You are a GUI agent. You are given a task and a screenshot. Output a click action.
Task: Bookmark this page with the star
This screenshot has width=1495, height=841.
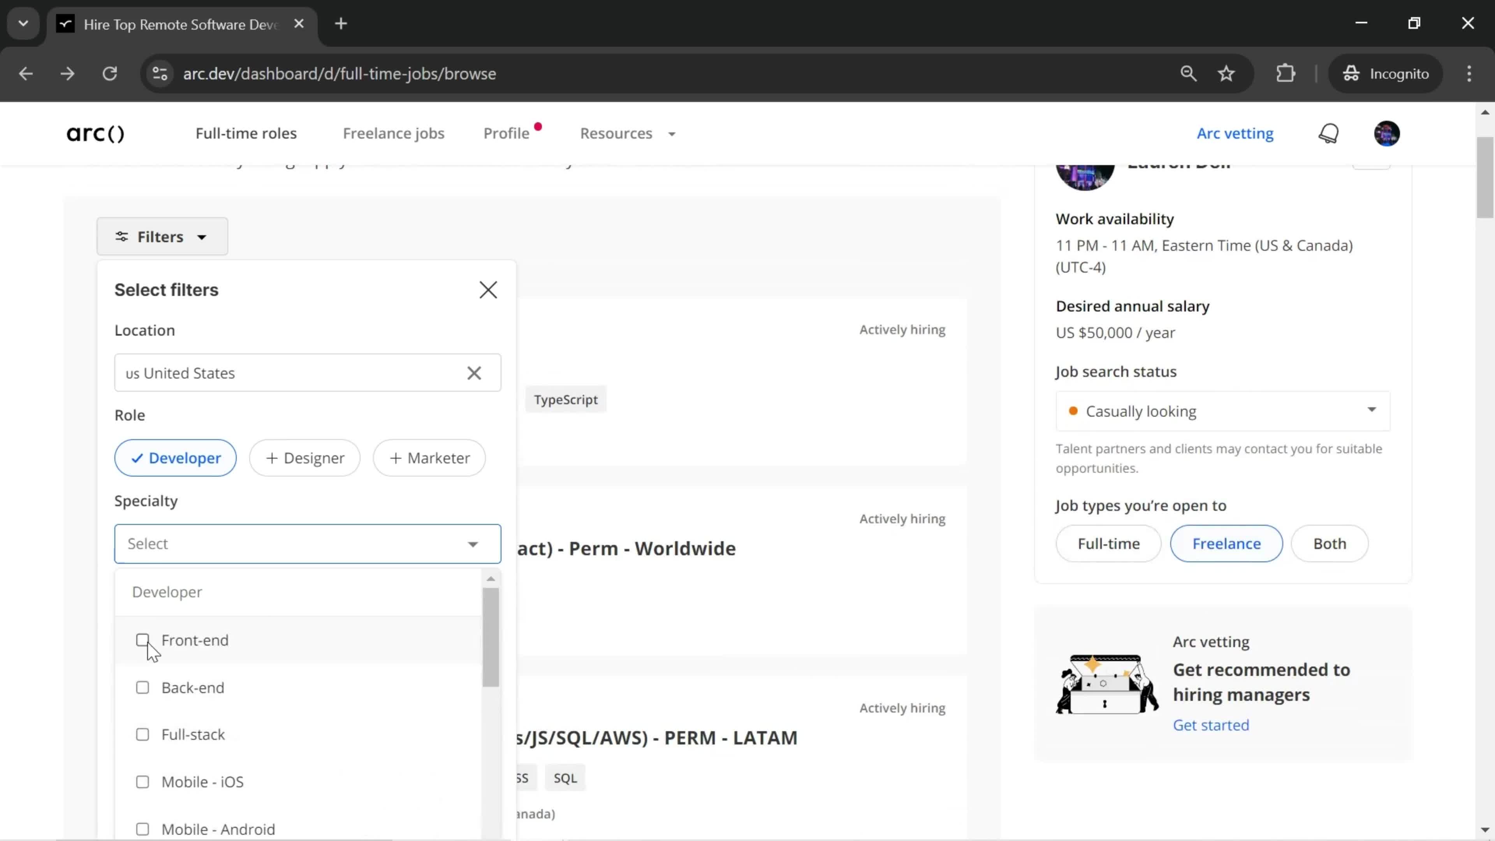[x=1226, y=74]
